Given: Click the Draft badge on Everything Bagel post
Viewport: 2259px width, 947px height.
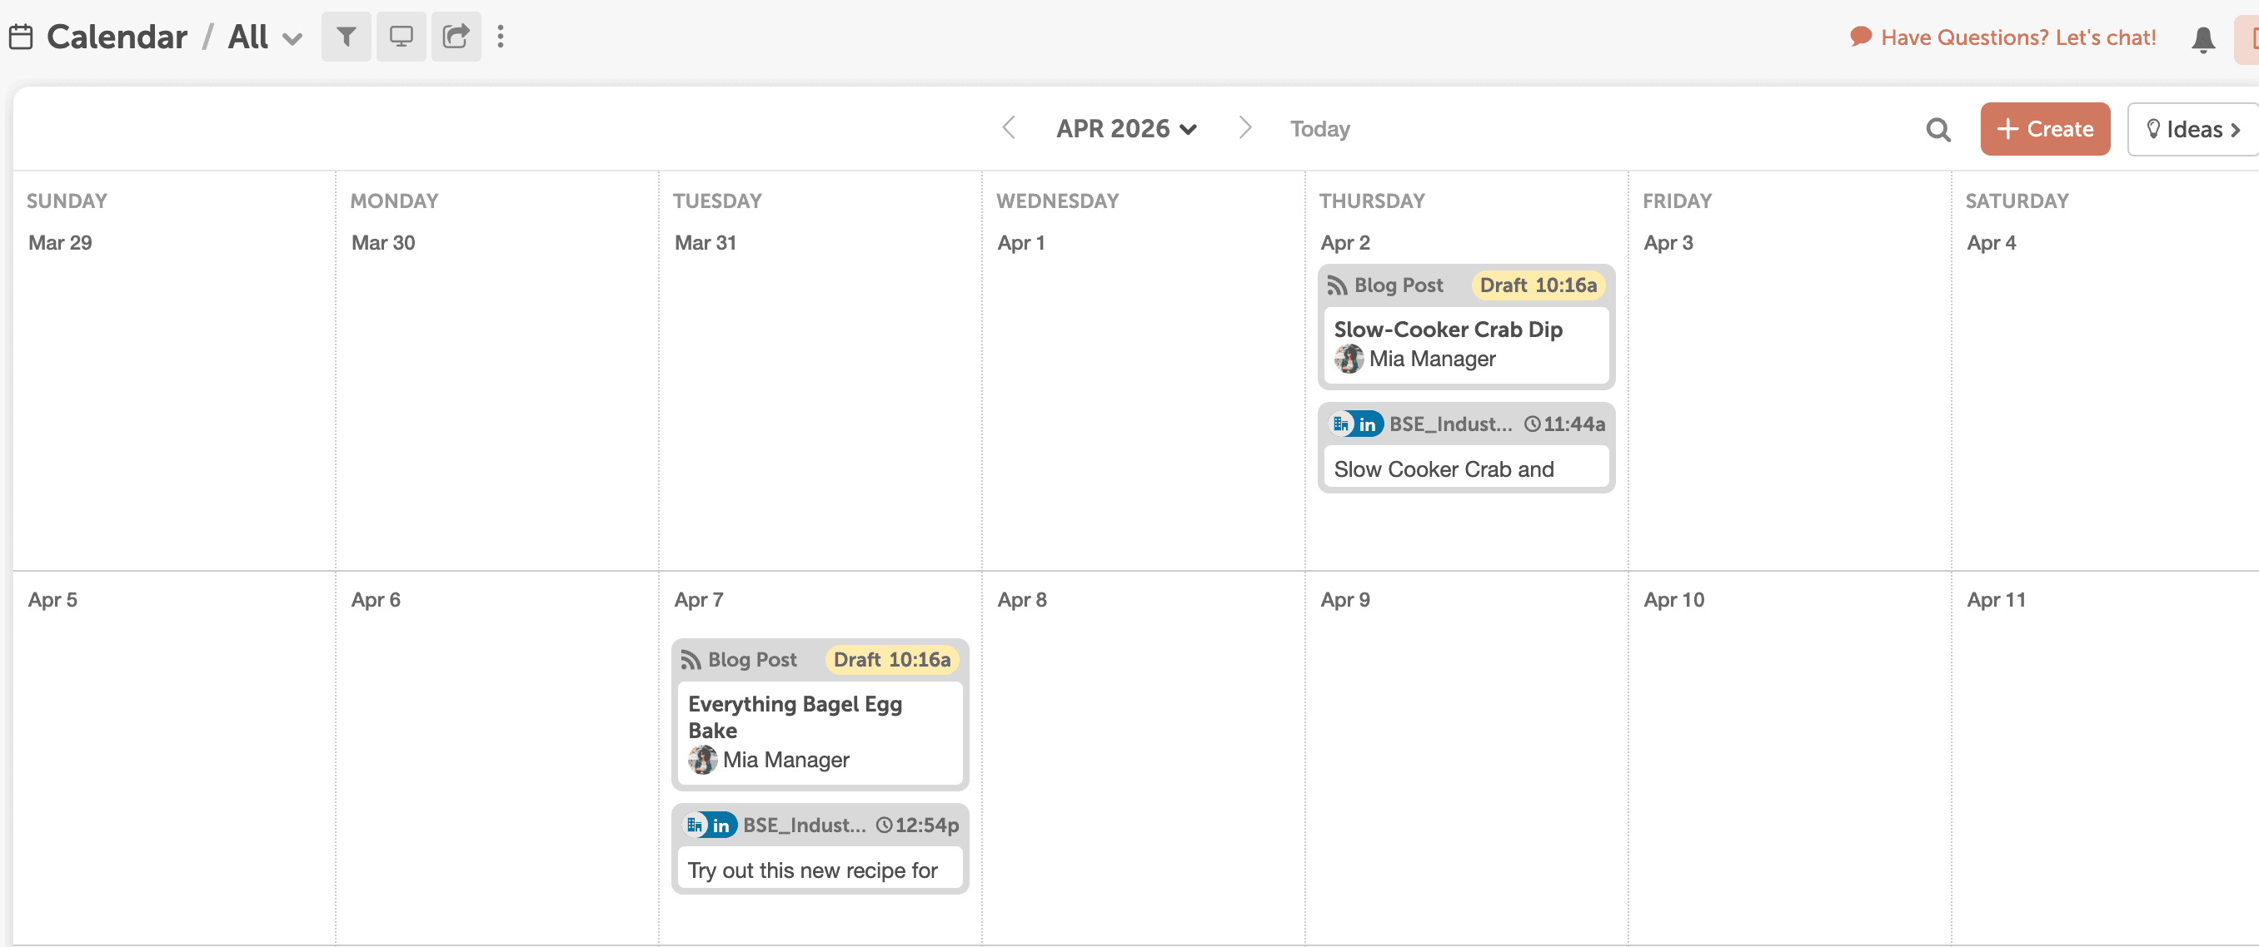Looking at the screenshot, I should 891,660.
